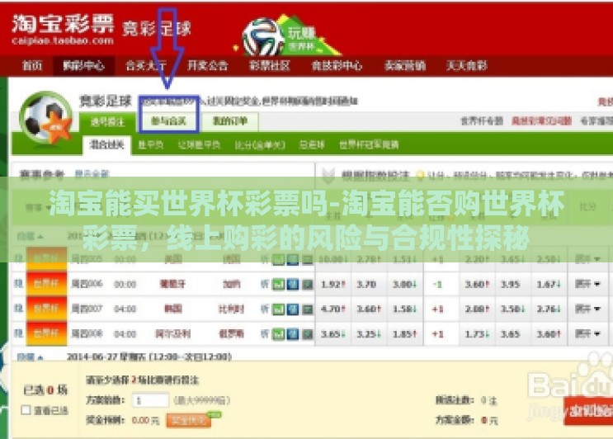Image resolution: width=613 pixels, height=439 pixels.
Task: Collapse the 2014-06-27 match group with 隐藏
Action: (x=30, y=357)
